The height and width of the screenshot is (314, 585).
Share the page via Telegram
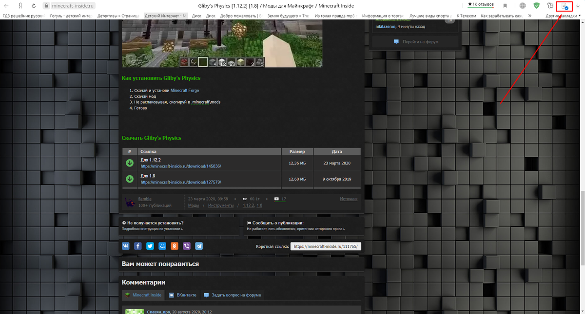199,246
